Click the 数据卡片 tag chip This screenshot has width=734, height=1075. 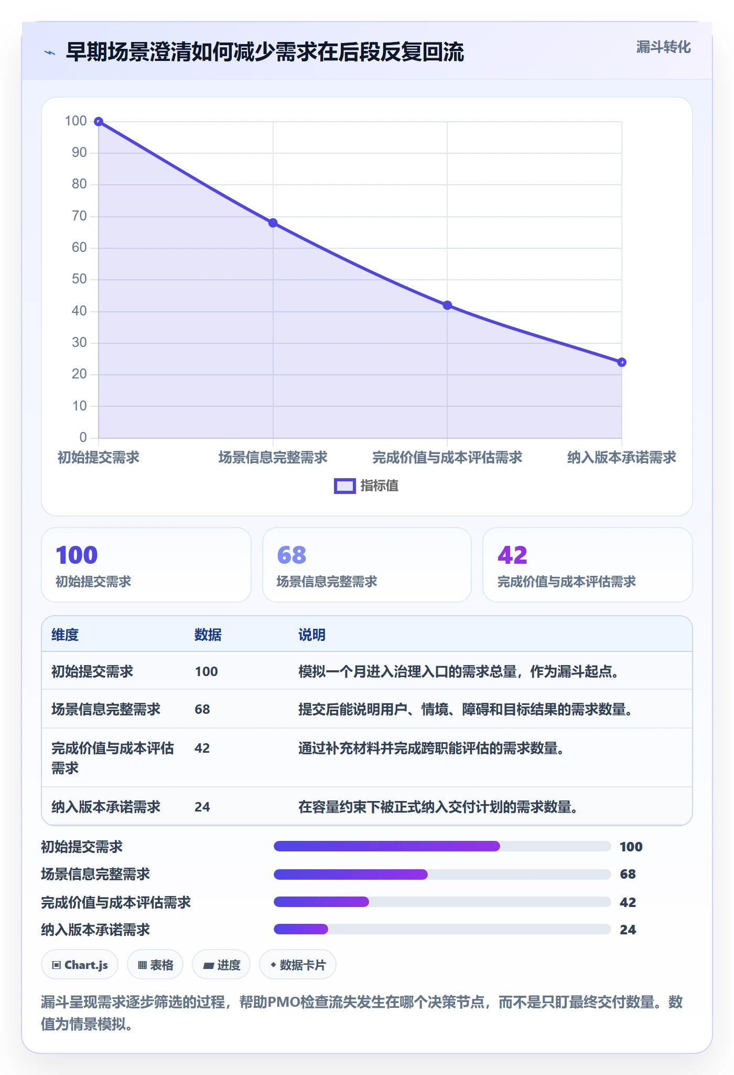(298, 965)
